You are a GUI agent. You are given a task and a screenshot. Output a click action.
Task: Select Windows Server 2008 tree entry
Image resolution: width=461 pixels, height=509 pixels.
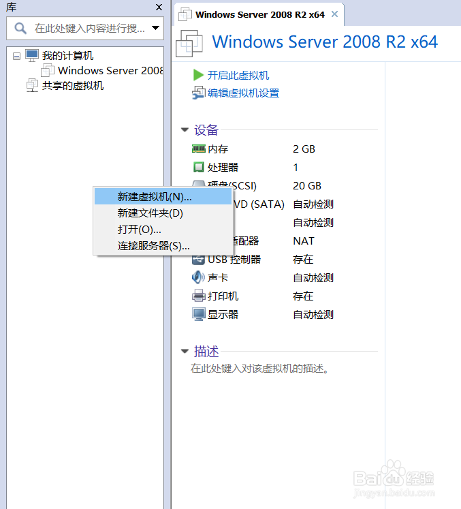pos(110,70)
